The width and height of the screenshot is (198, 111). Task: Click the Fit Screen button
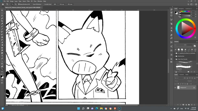[x=62, y=4]
